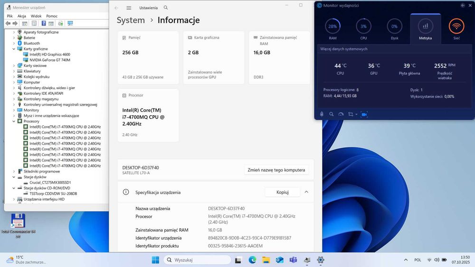475x267 pixels.
Task: Select the Metryka tab in Monitor wydajności
Action: point(425,29)
